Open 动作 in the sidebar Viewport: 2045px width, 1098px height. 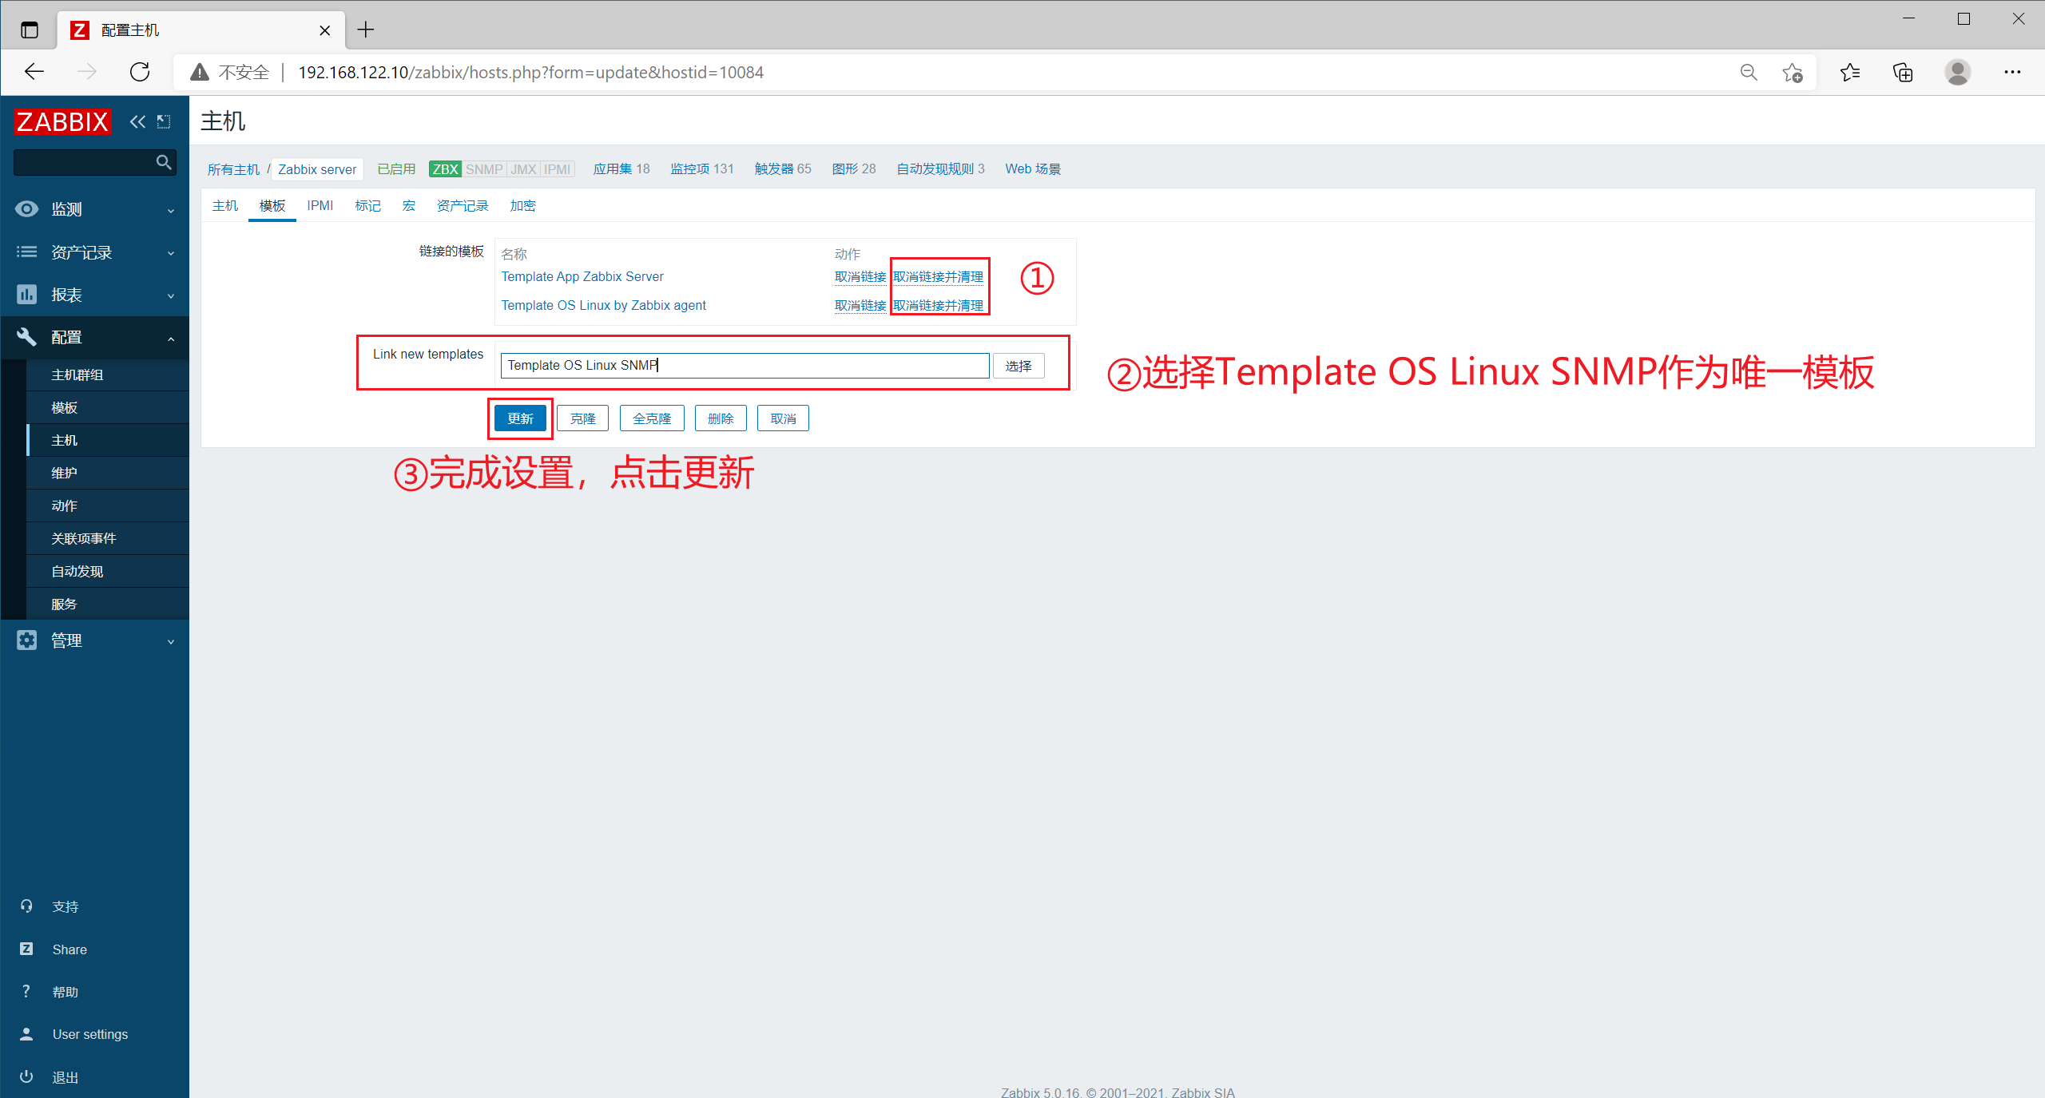(x=108, y=505)
